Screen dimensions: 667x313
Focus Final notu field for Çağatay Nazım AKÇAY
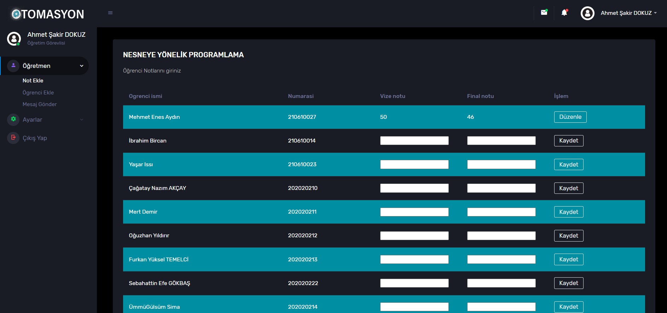coord(501,188)
